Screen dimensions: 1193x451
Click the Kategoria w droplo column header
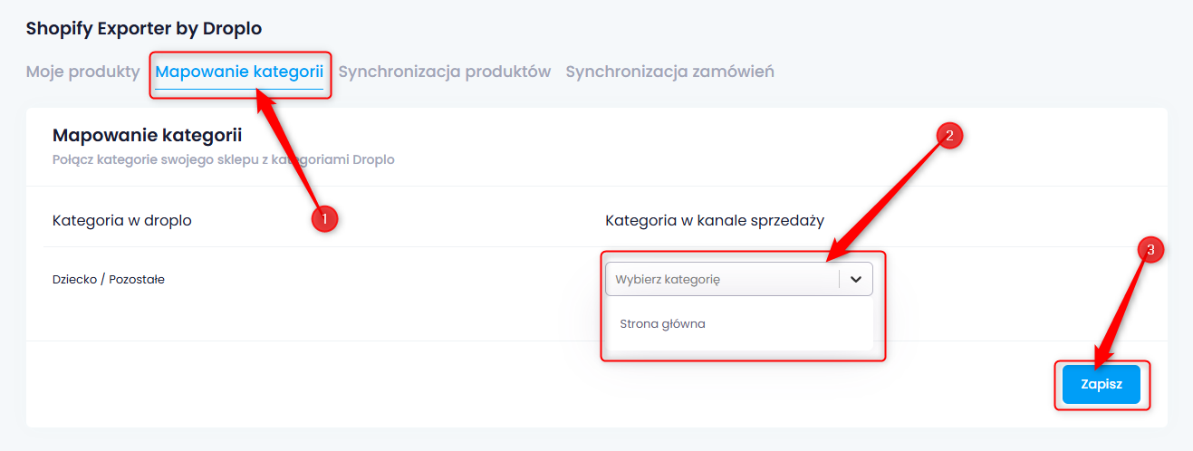[x=122, y=220]
